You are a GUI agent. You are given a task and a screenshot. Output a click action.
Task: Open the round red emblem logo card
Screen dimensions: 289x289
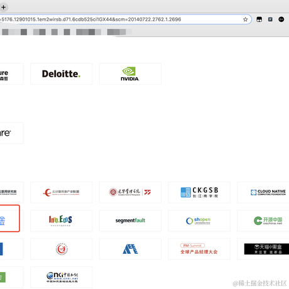click(x=62, y=249)
